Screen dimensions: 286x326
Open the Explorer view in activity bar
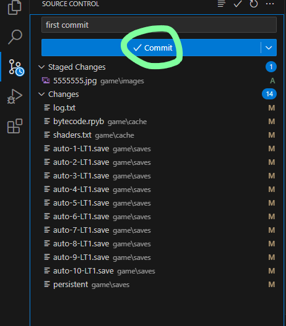point(15,7)
